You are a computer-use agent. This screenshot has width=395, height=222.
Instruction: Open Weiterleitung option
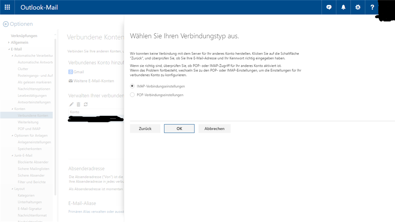(x=28, y=122)
